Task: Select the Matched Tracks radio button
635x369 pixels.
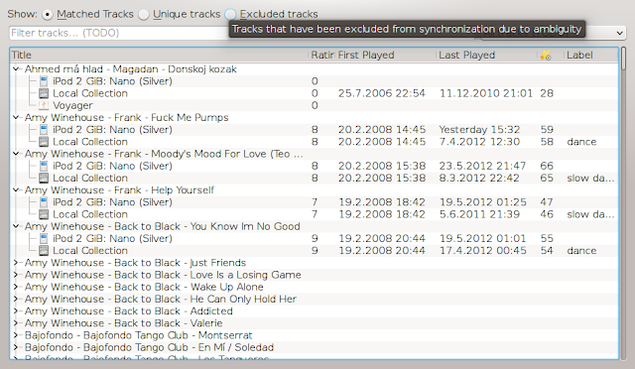Action: (x=47, y=15)
